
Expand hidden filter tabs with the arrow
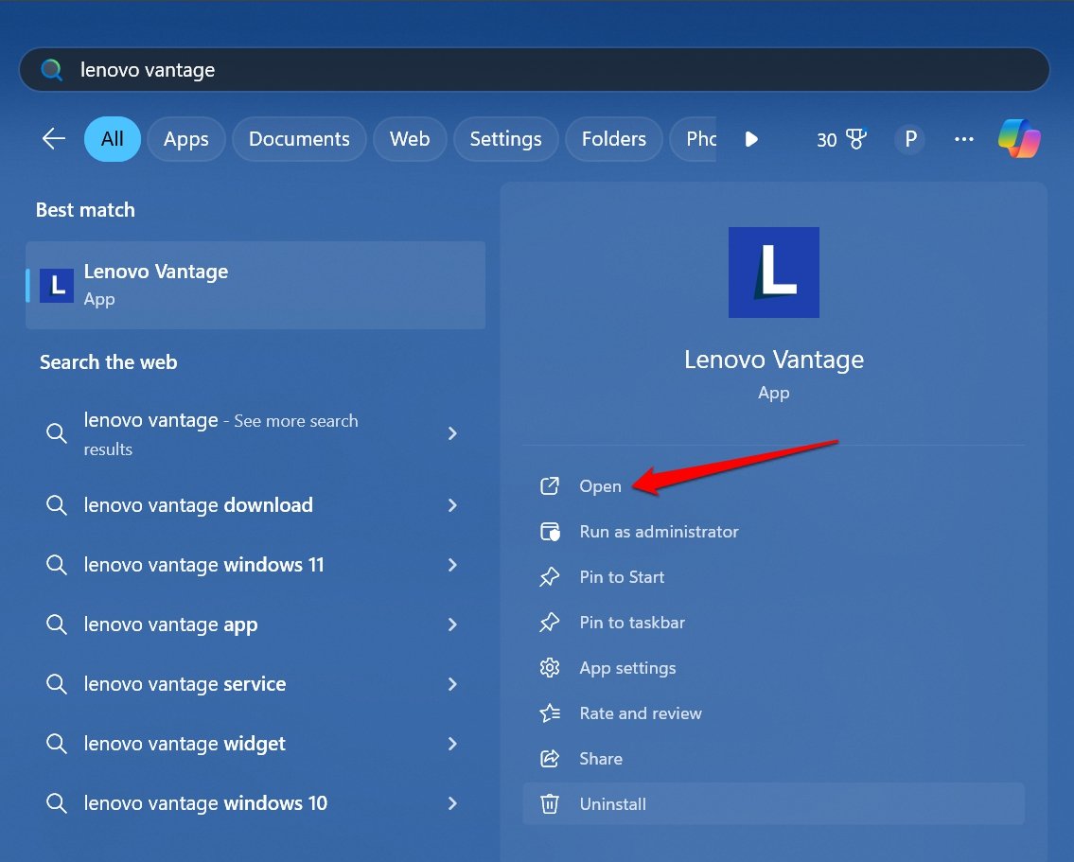tap(750, 138)
